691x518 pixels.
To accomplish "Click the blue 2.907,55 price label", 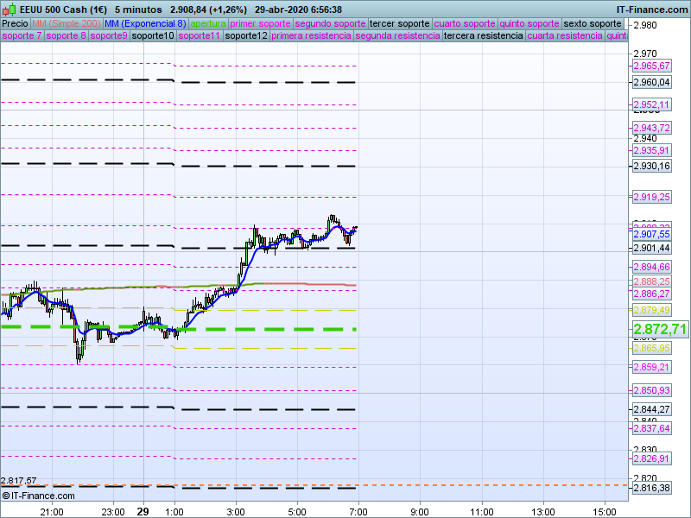I will click(x=651, y=234).
